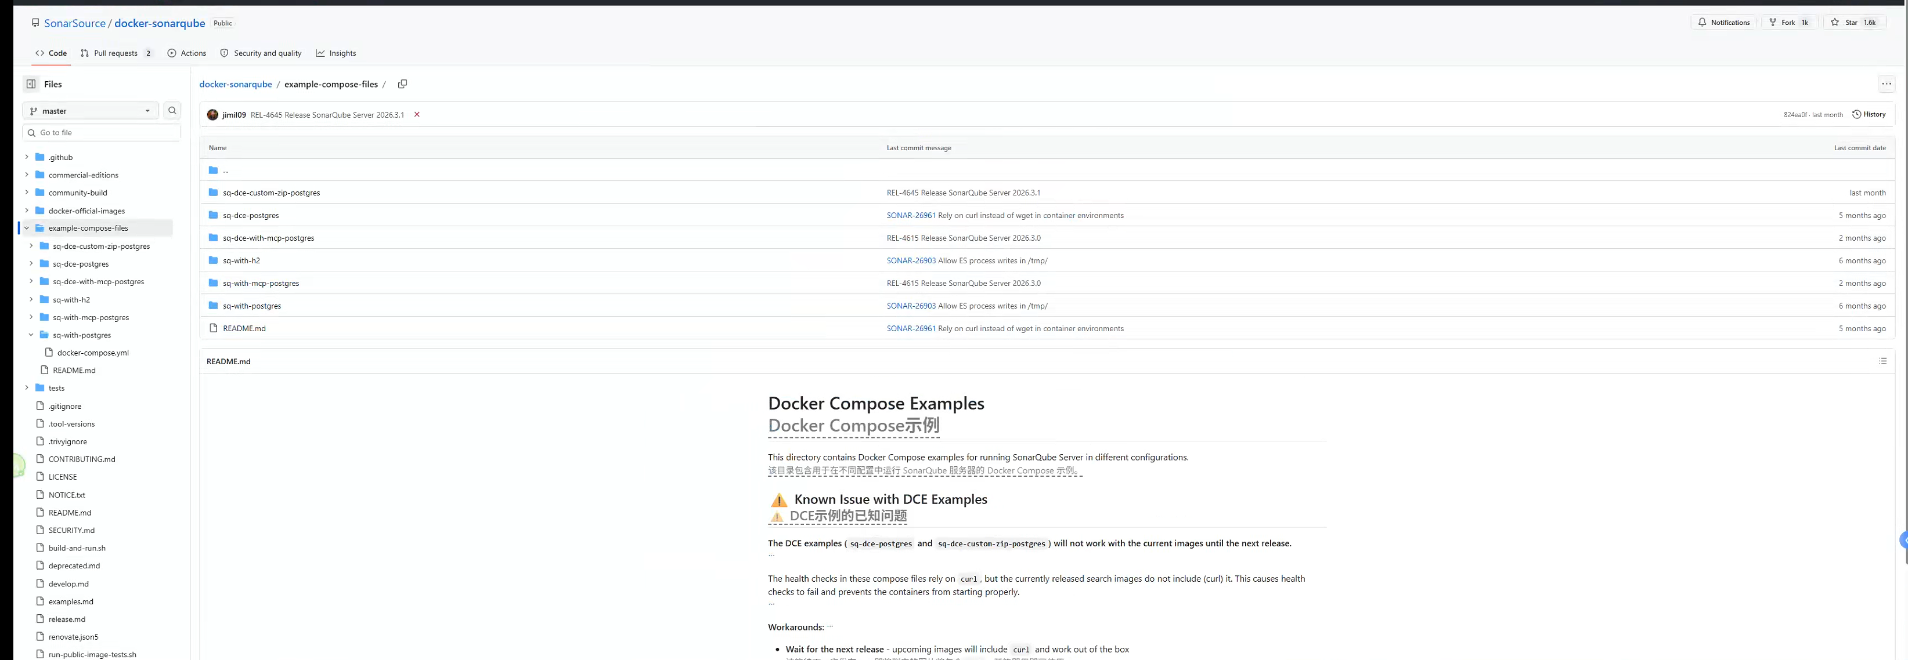Open CONTRIBUTING.md in file tree

[81, 459]
